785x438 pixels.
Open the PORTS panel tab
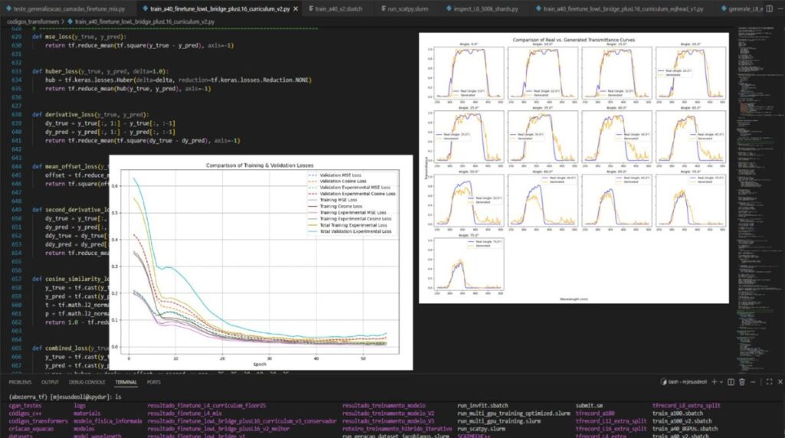tap(153, 382)
